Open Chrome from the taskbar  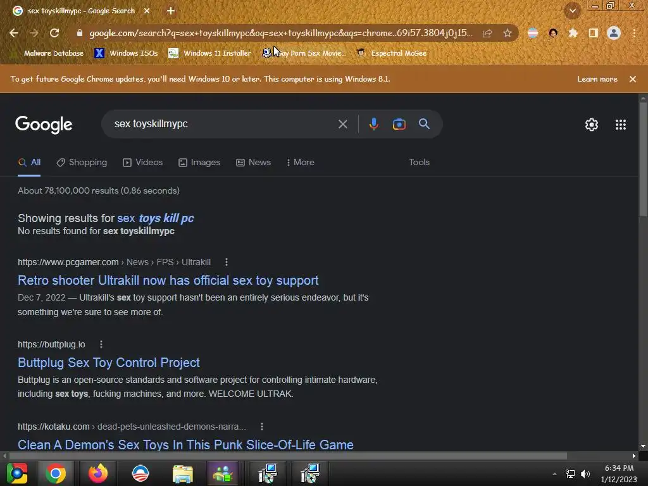(56, 473)
